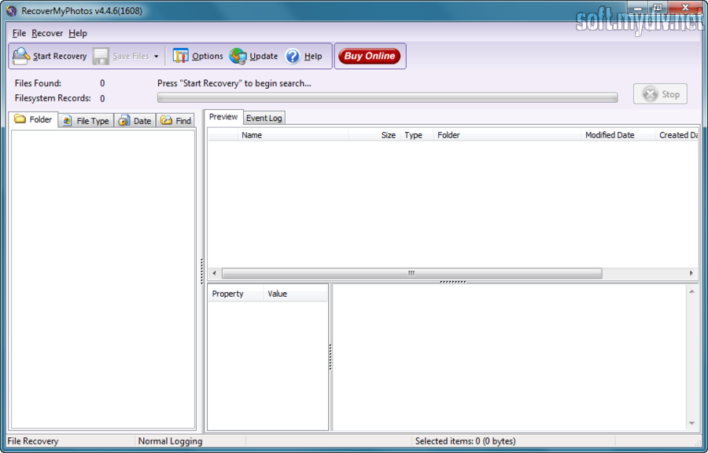This screenshot has height=453, width=708.
Task: Click the Buy Online red button
Action: pos(370,56)
